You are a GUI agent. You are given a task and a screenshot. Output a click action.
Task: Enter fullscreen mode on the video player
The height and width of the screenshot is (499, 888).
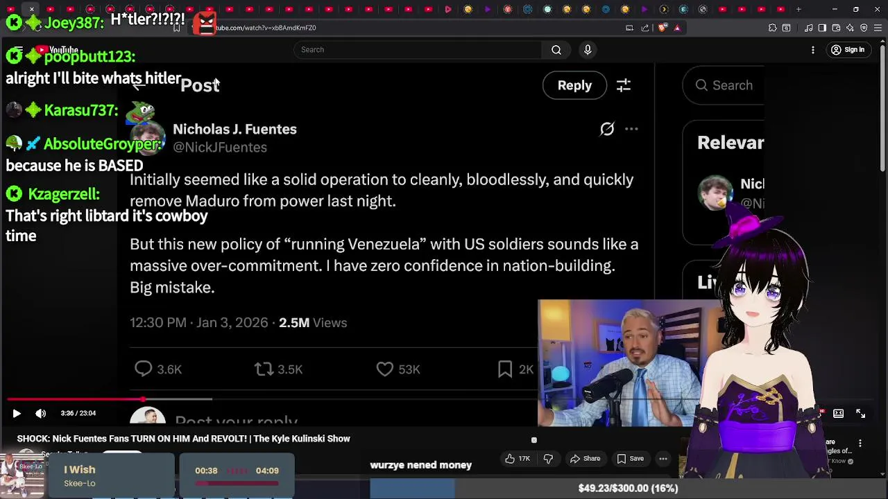pyautogui.click(x=860, y=413)
